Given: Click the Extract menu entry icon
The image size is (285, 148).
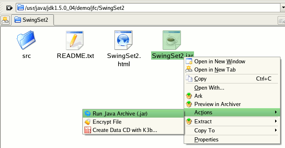Looking at the screenshot, I should (x=189, y=121).
